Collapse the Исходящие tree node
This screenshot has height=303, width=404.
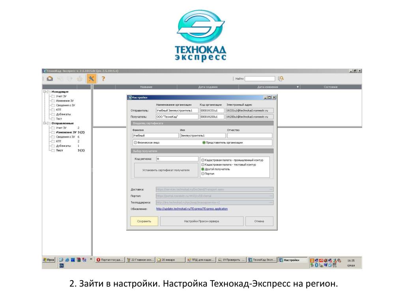45,92
